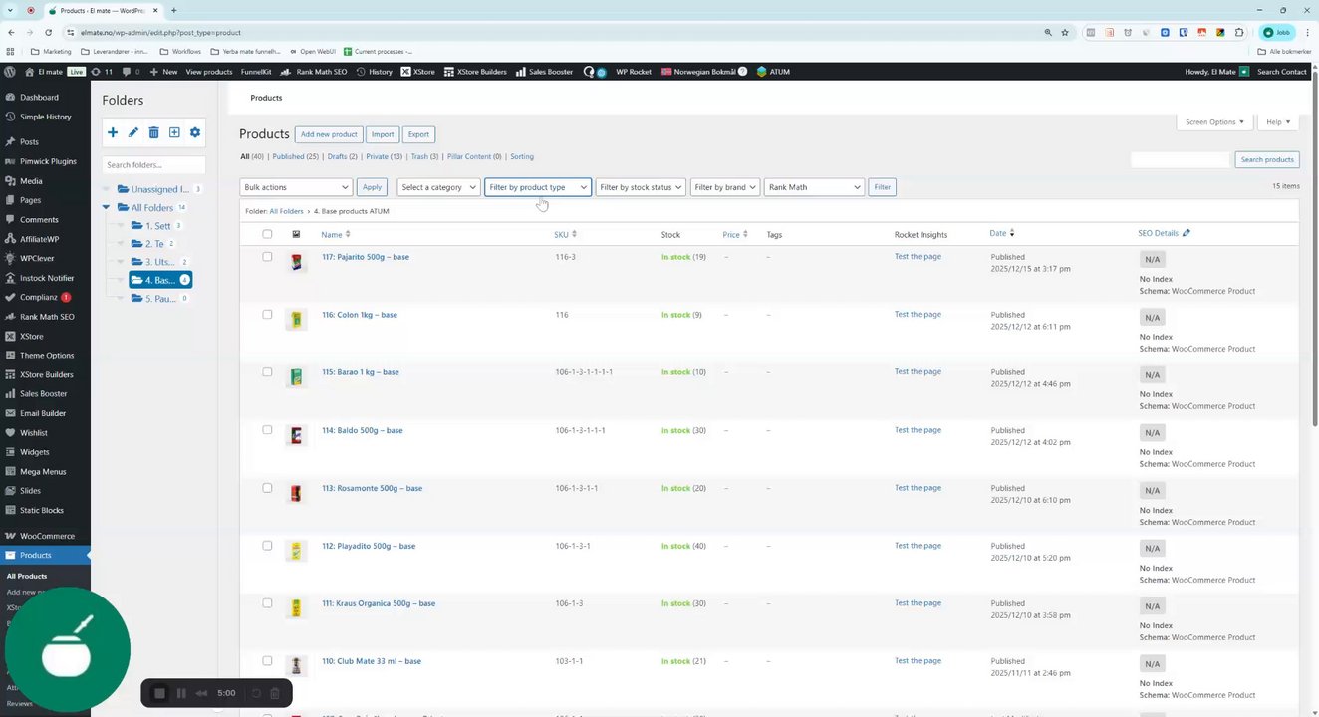Image resolution: width=1319 pixels, height=717 pixels.
Task: Collapse the All Folders tree node
Action: point(107,208)
